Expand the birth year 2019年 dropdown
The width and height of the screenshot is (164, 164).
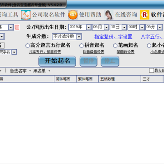(x=88, y=27)
